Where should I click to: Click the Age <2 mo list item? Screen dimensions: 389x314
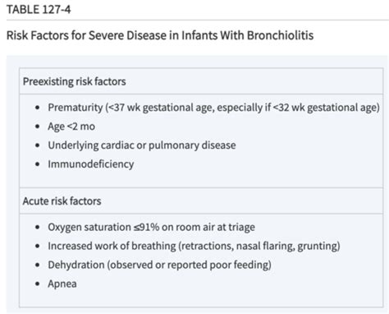click(71, 127)
